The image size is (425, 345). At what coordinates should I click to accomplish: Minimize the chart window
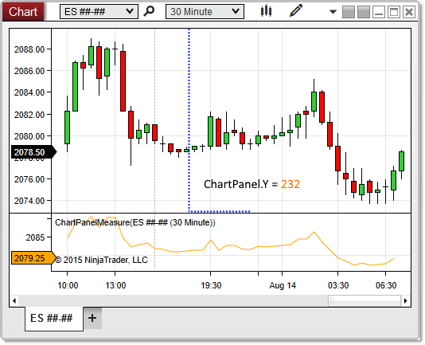379,12
